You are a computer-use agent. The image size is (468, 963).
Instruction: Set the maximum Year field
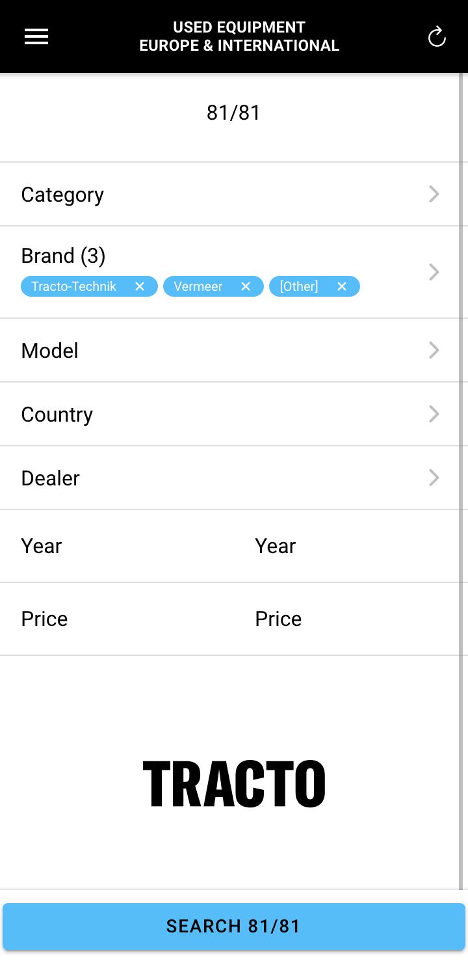347,546
